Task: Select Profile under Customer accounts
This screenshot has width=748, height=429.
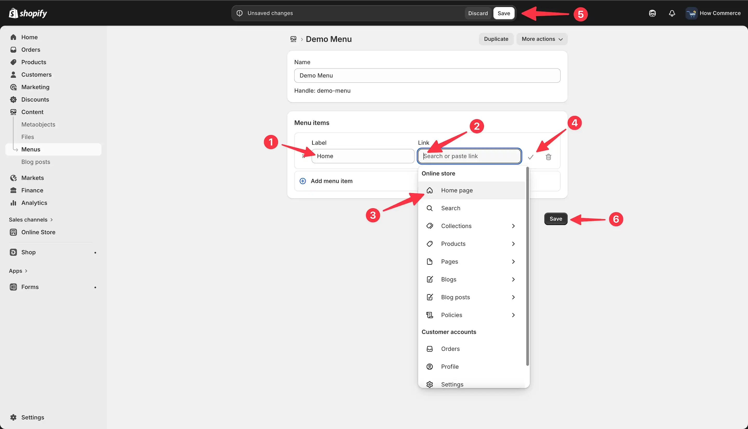Action: click(x=471, y=366)
